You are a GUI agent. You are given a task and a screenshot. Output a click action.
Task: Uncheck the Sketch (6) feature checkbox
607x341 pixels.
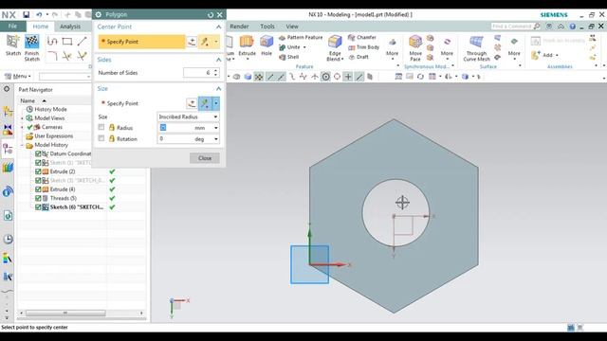38,206
